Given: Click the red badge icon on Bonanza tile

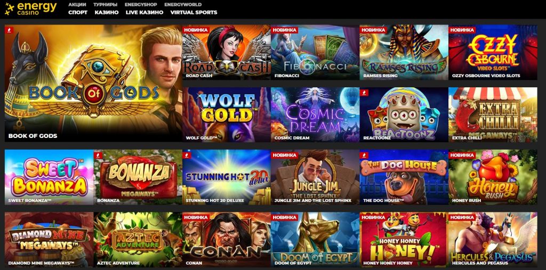Looking at the screenshot, I should (x=99, y=155).
